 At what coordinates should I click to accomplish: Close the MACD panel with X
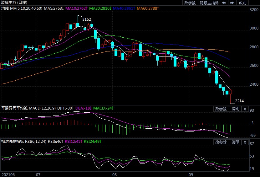coord(245,109)
